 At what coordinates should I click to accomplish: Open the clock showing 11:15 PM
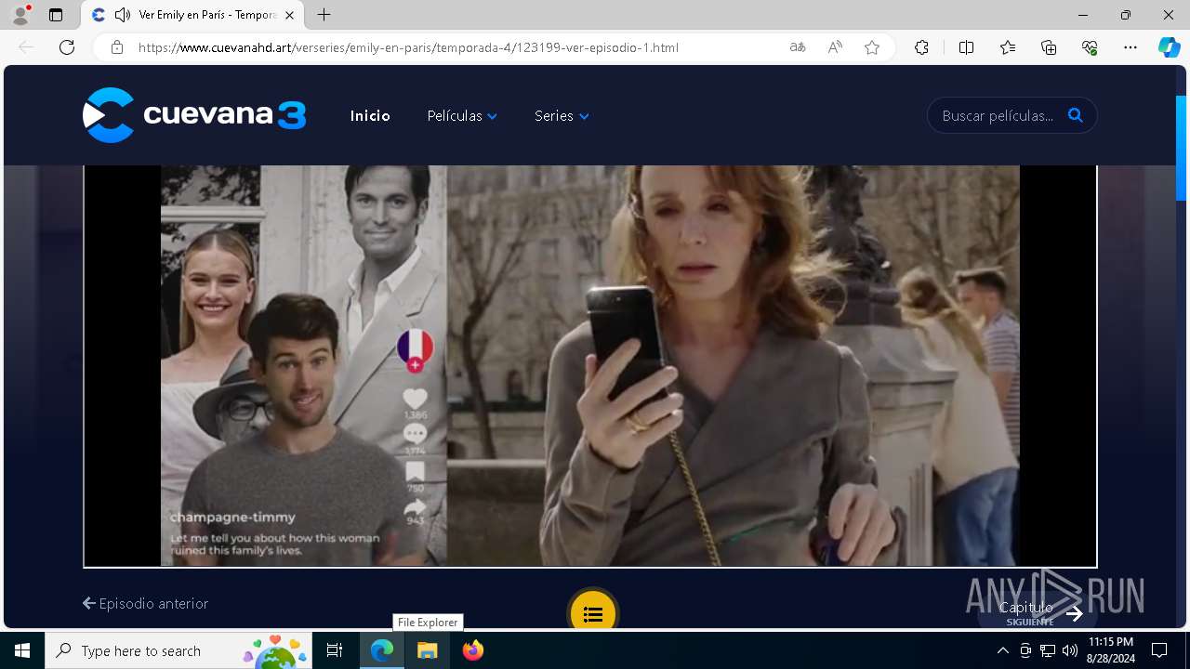point(1111,650)
